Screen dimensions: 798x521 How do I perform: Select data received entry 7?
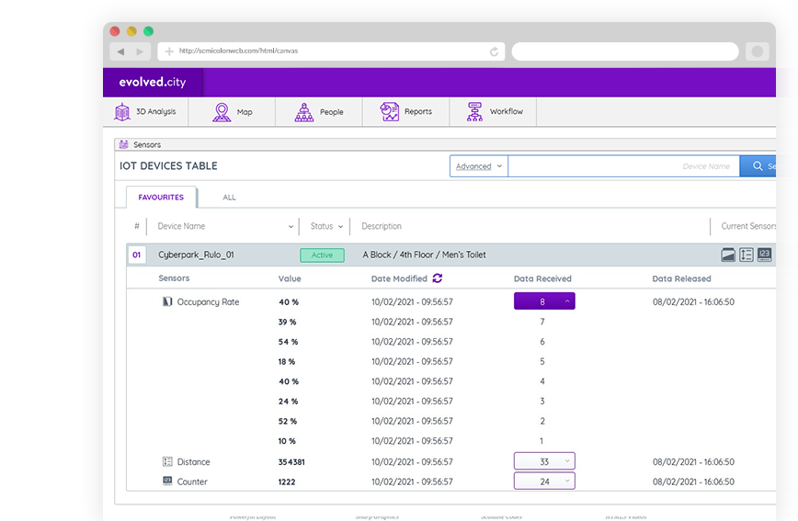coord(542,322)
